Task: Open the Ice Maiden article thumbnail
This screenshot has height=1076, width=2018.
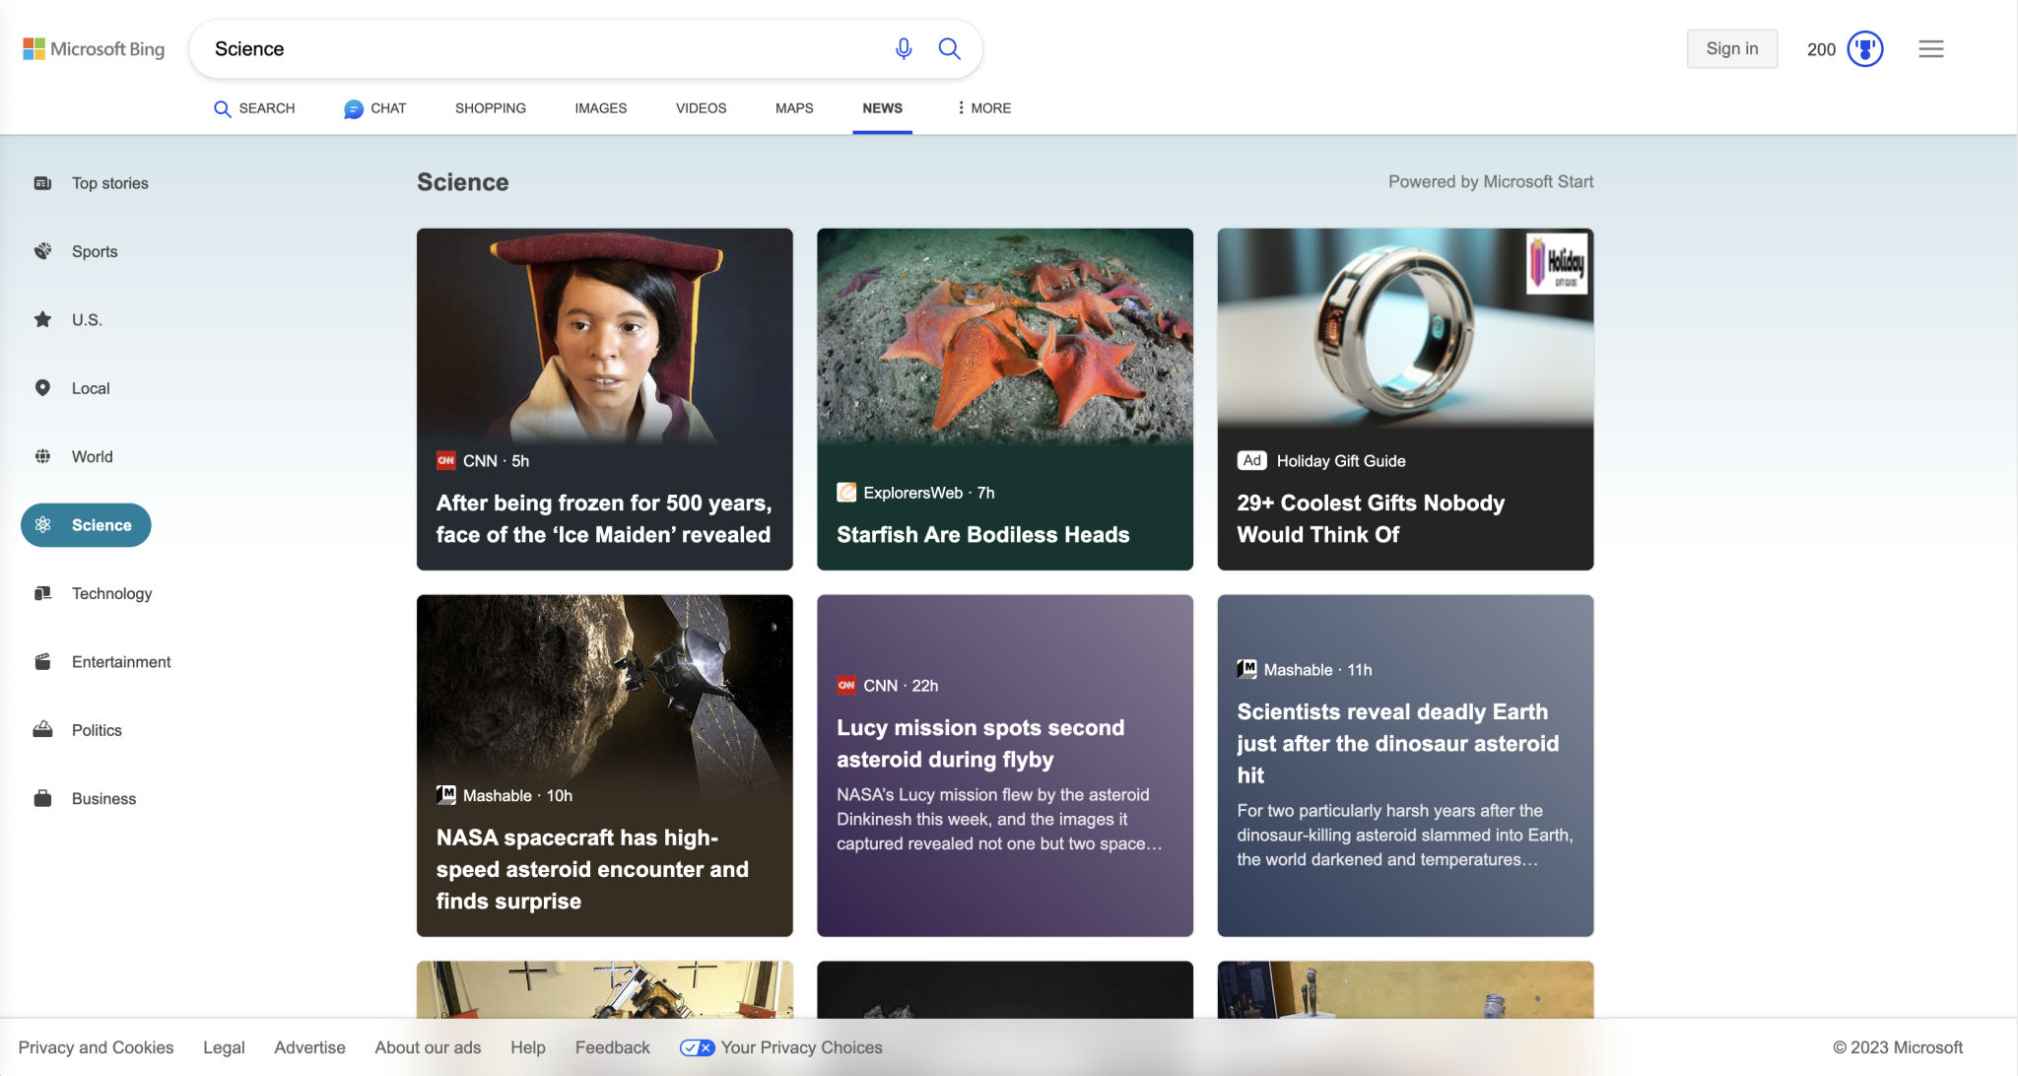Action: [x=604, y=335]
